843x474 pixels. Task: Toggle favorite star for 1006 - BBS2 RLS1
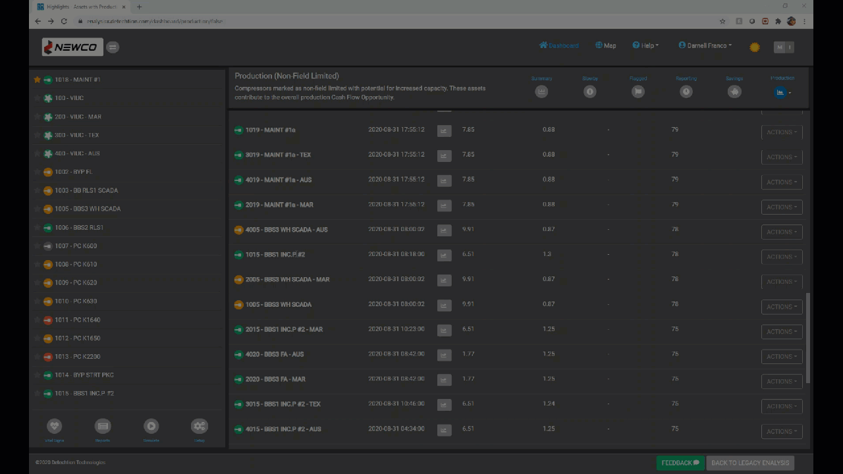click(x=38, y=227)
